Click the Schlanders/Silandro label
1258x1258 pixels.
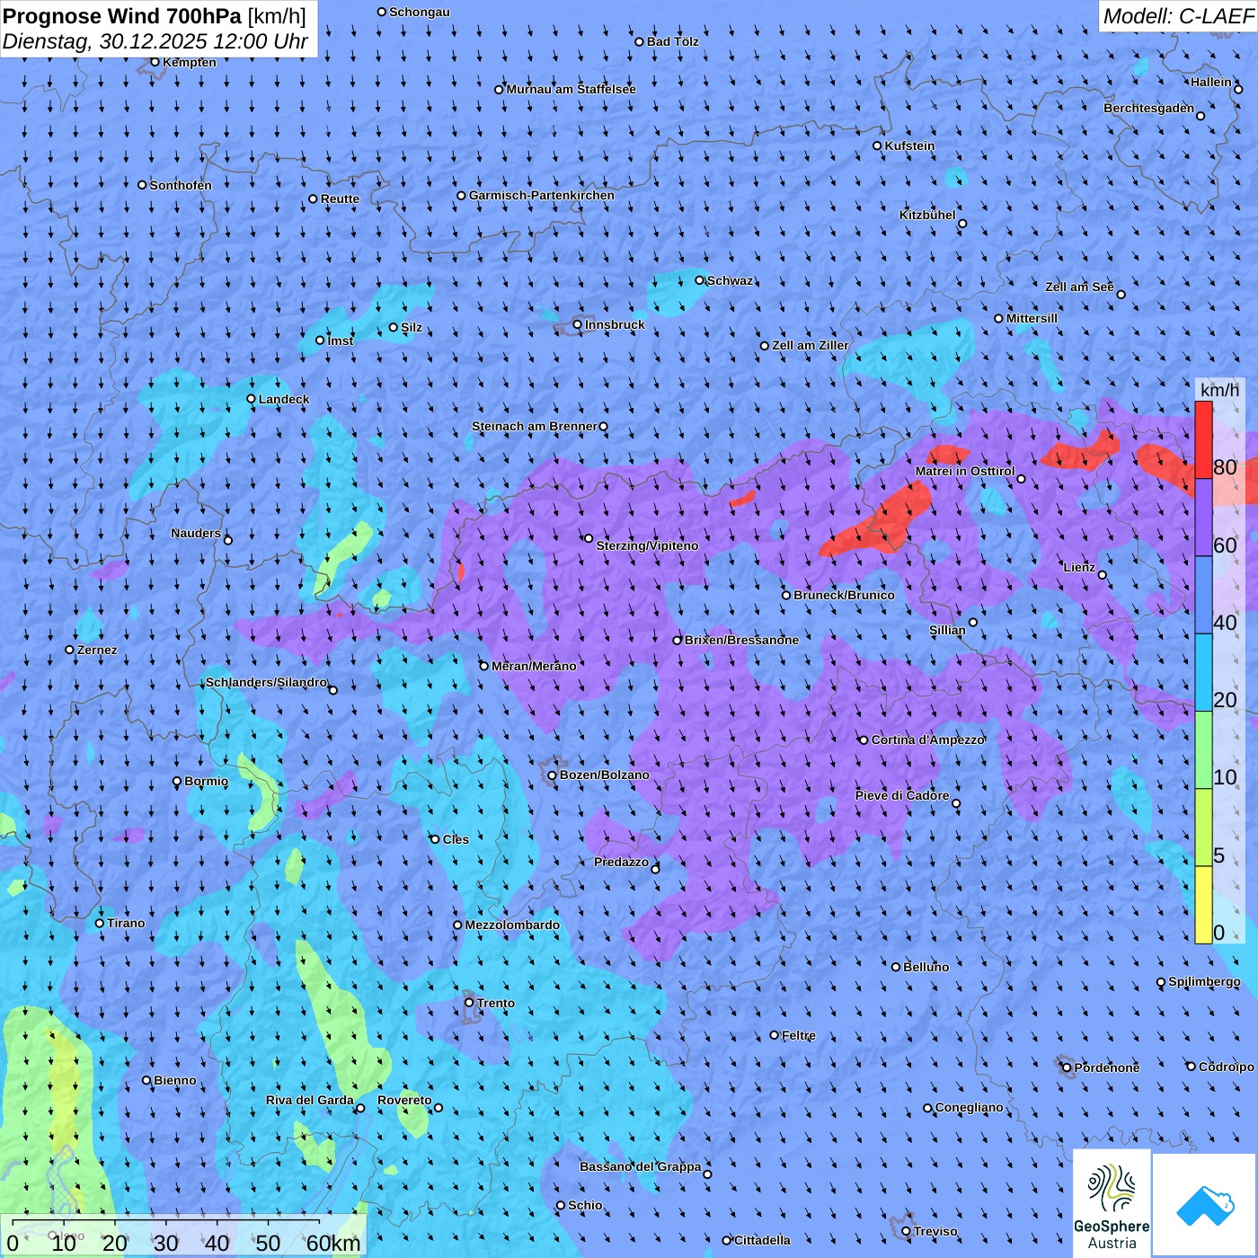266,682
